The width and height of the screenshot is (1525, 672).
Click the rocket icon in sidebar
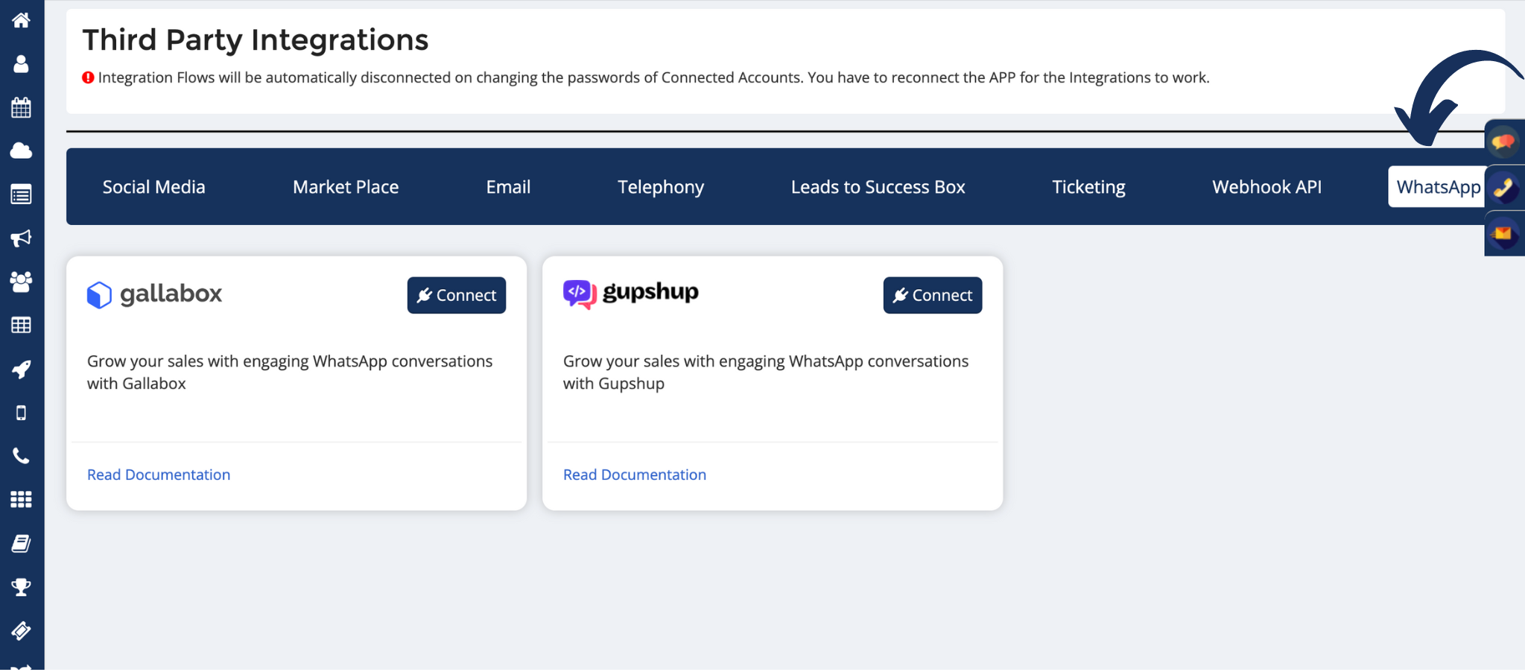point(21,370)
